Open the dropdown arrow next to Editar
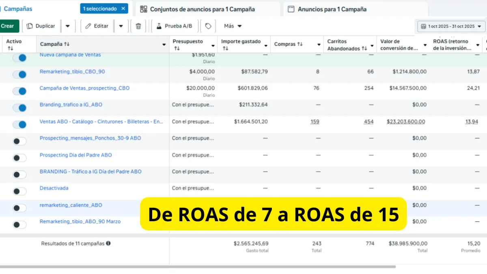Image resolution: width=487 pixels, height=274 pixels. [x=121, y=26]
